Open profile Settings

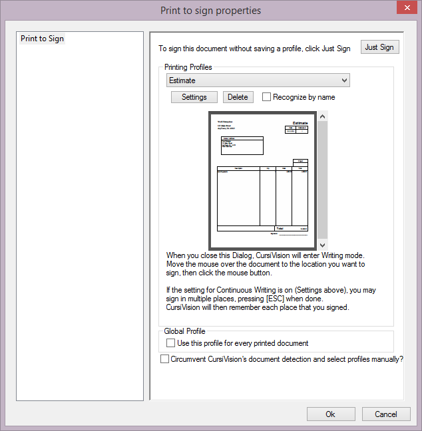coord(194,97)
